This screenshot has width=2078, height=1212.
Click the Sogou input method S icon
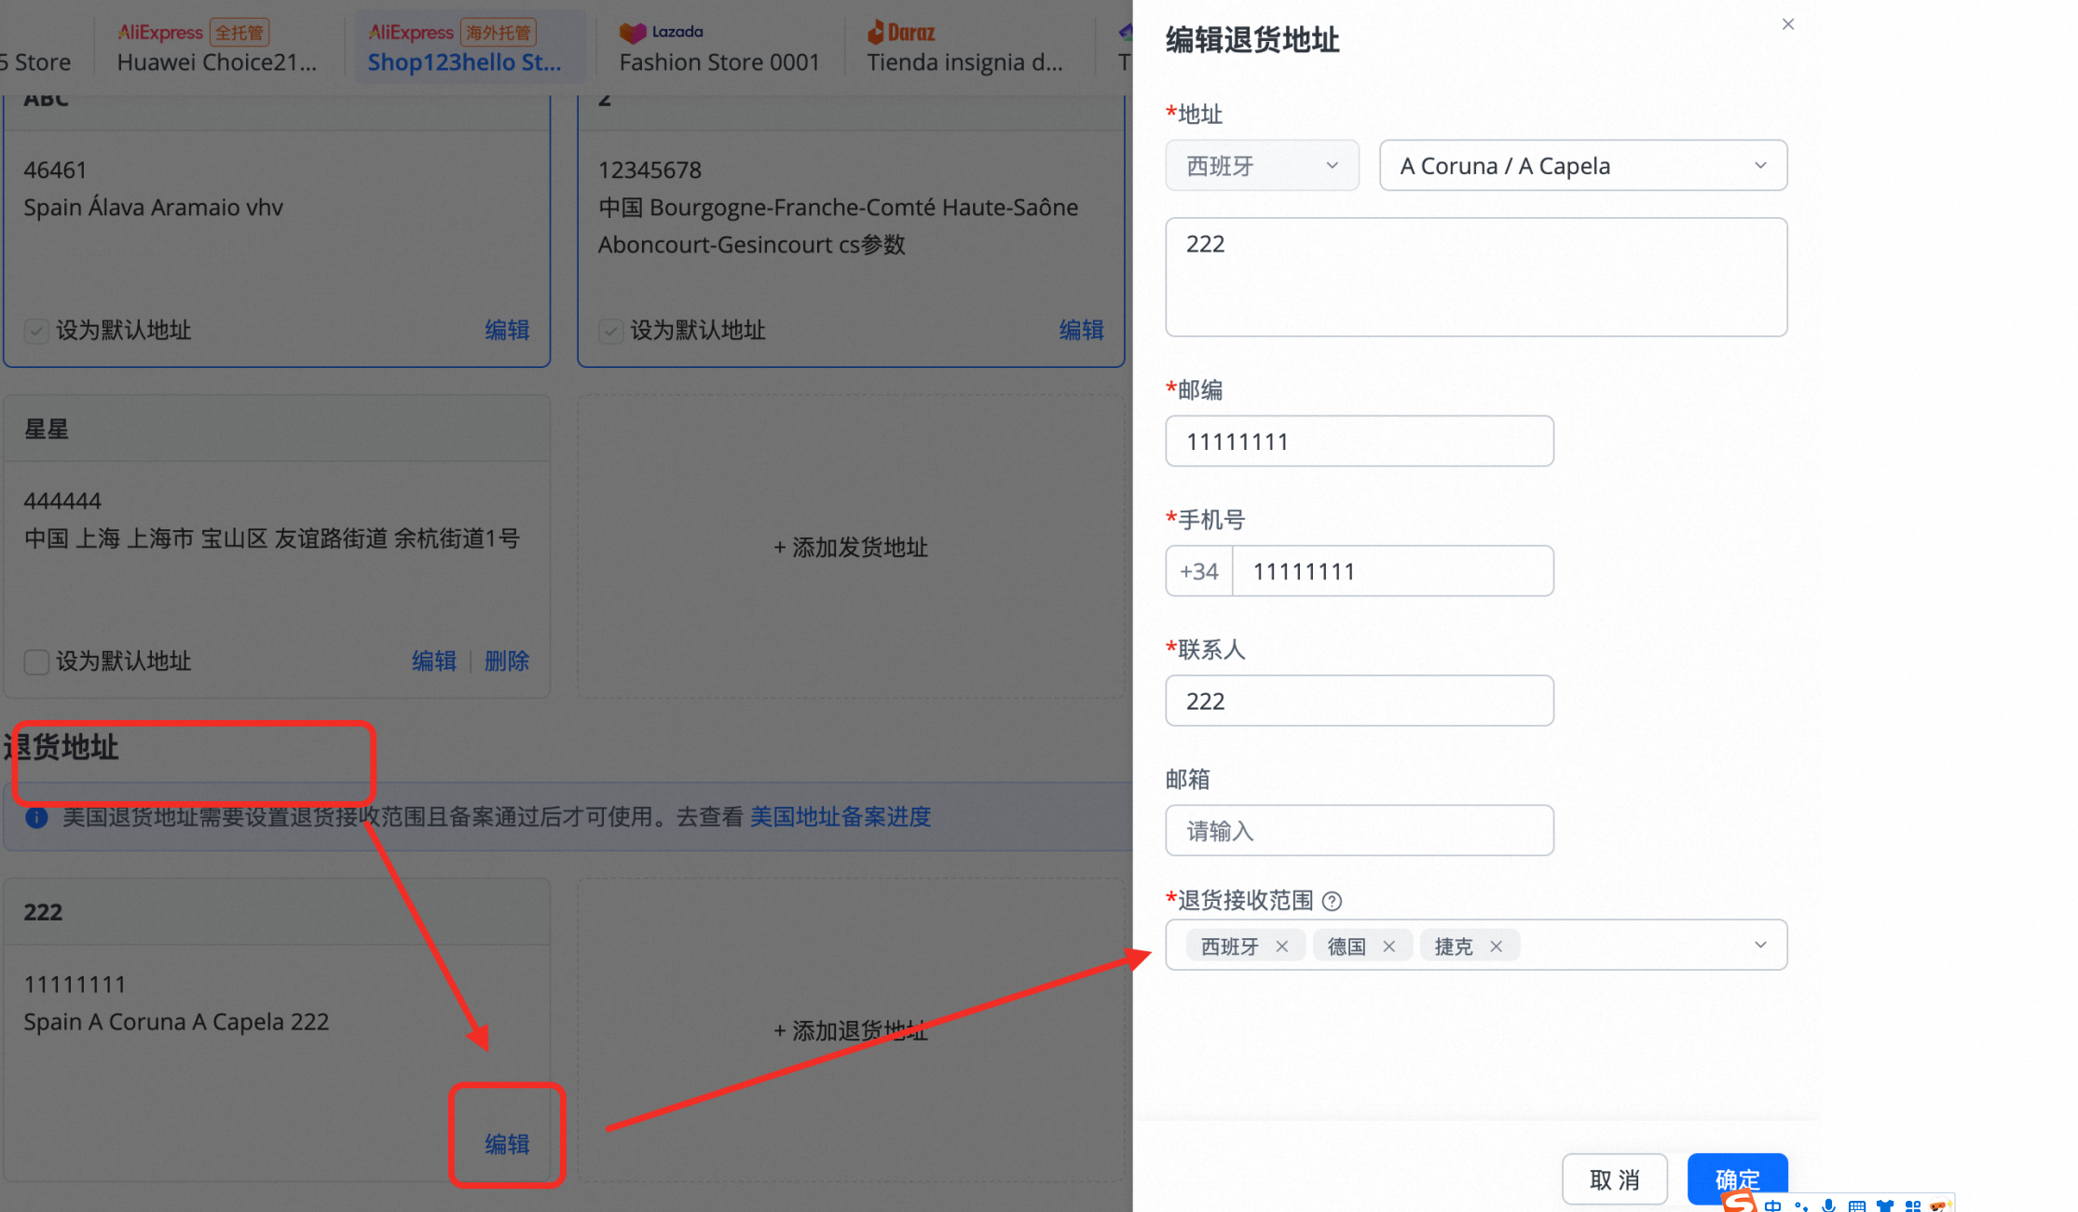[x=1739, y=1205]
